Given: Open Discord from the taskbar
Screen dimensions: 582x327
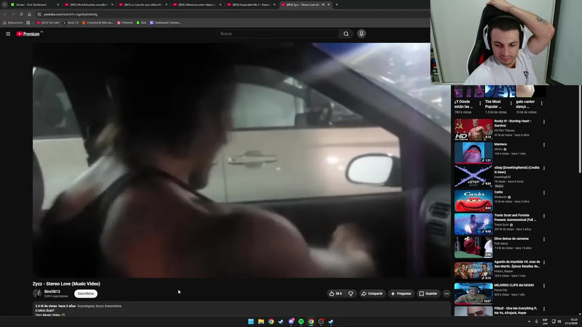Looking at the screenshot, I should click(x=291, y=322).
